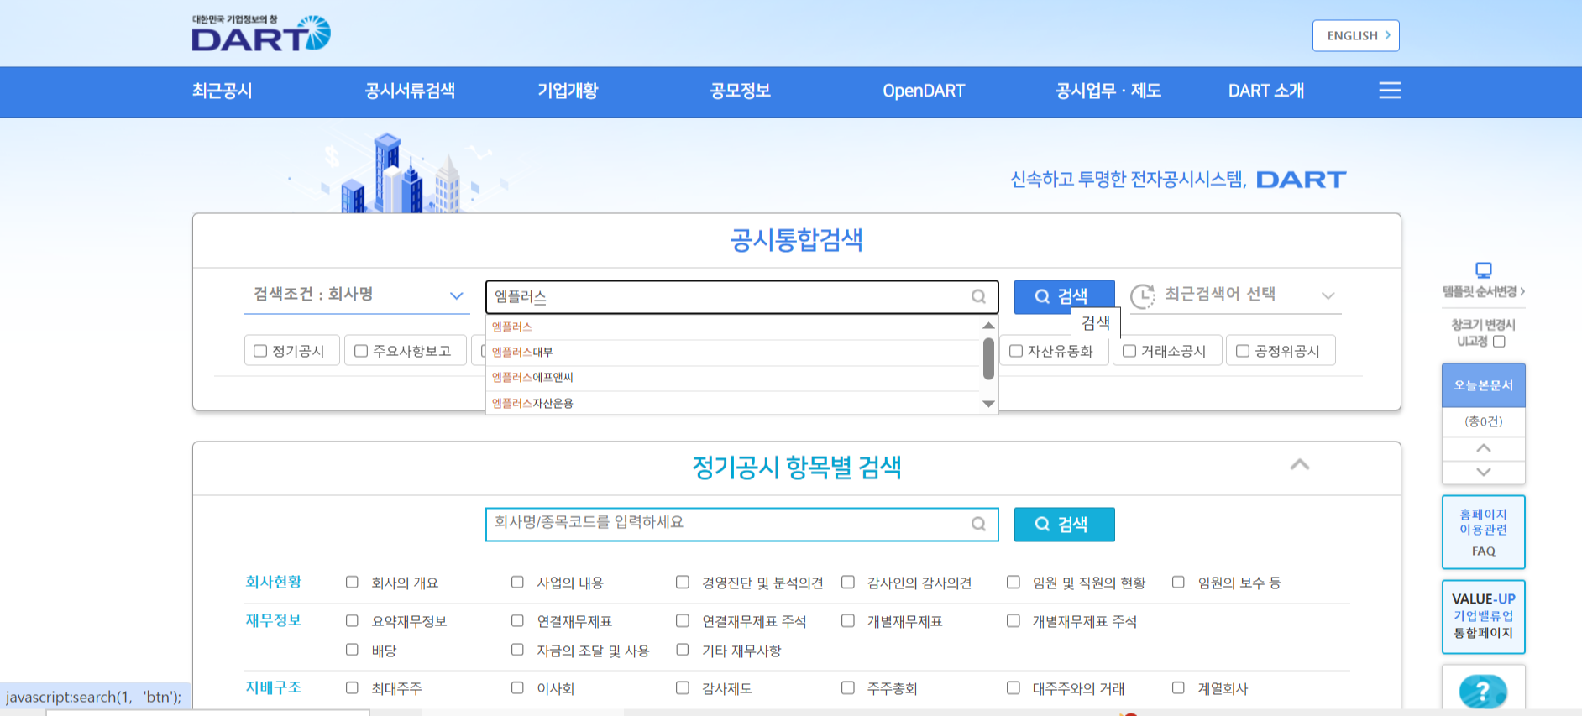The height and width of the screenshot is (716, 1582).
Task: Click the 엠플러스 company name input field
Action: pyautogui.click(x=742, y=296)
